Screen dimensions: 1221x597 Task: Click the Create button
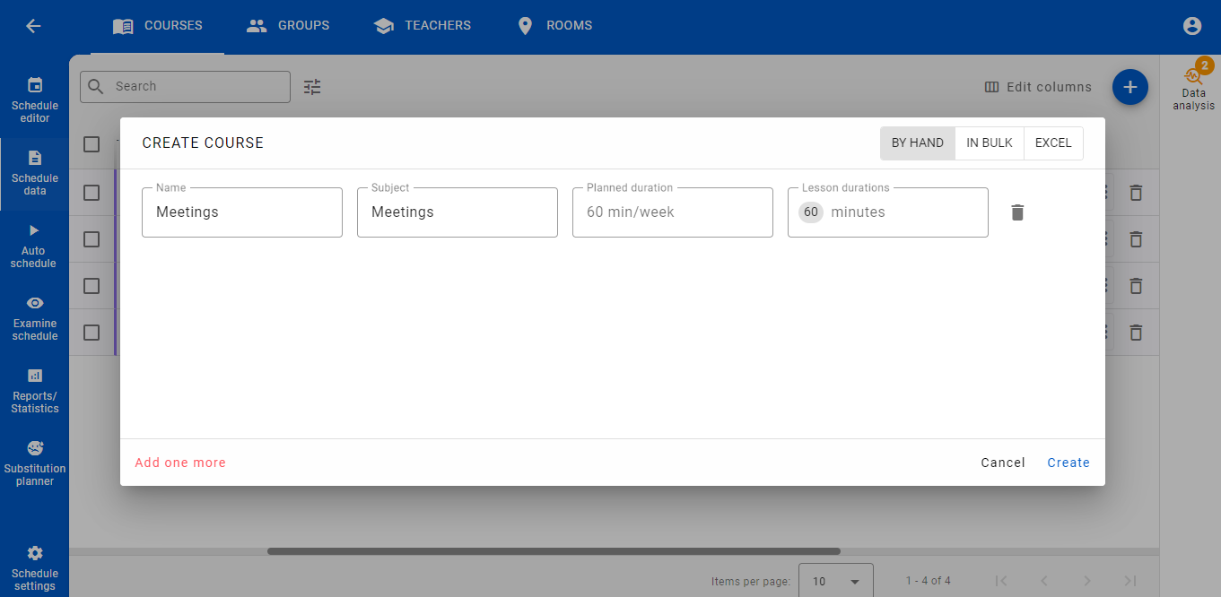click(1068, 463)
